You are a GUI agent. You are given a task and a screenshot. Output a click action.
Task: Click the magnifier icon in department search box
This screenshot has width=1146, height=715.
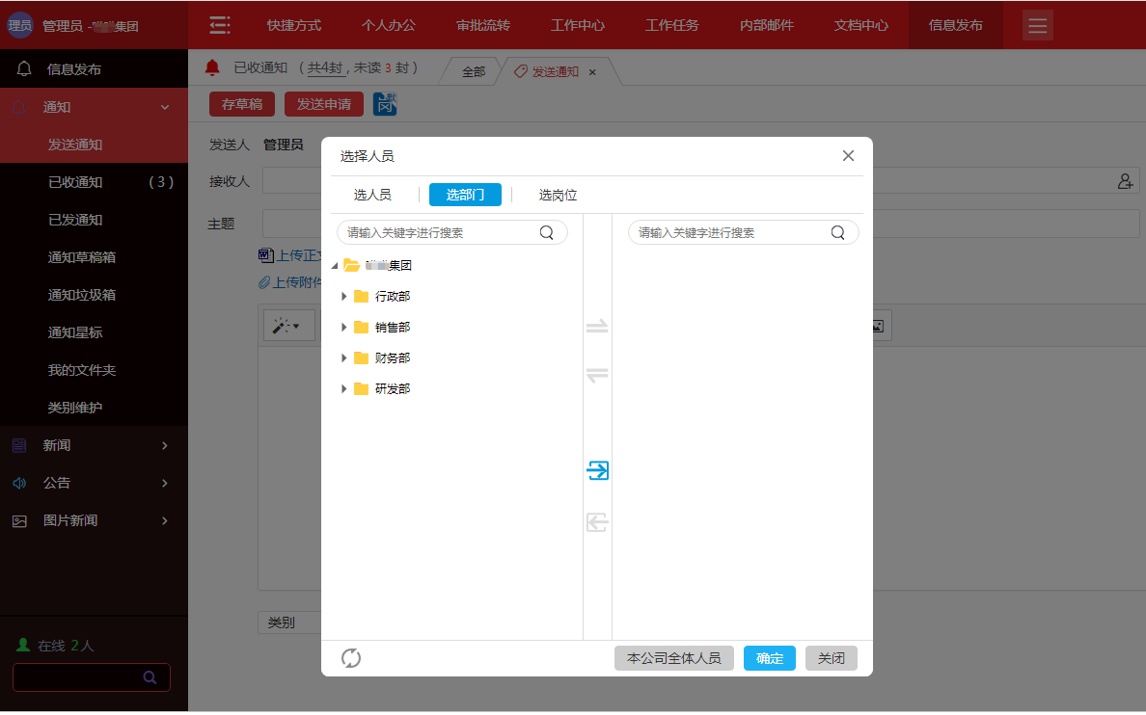pos(546,231)
